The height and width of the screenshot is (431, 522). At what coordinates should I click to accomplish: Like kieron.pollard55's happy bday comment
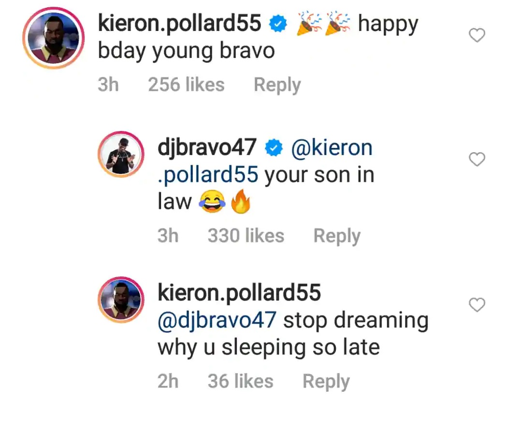point(477,35)
